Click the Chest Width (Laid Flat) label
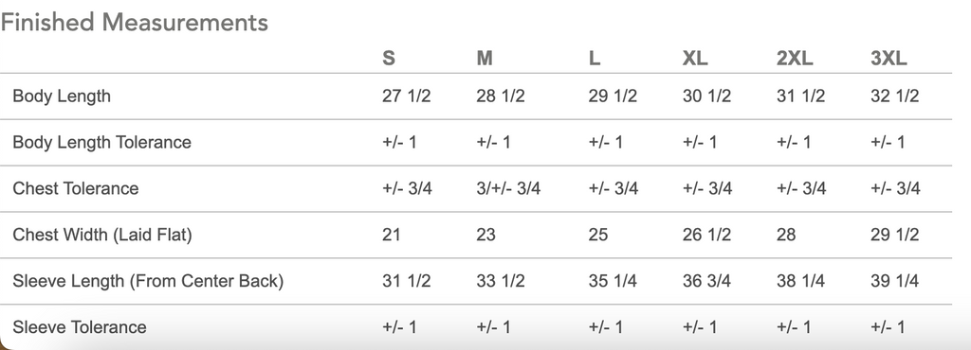Screen dimensions: 971x350 coord(102,235)
